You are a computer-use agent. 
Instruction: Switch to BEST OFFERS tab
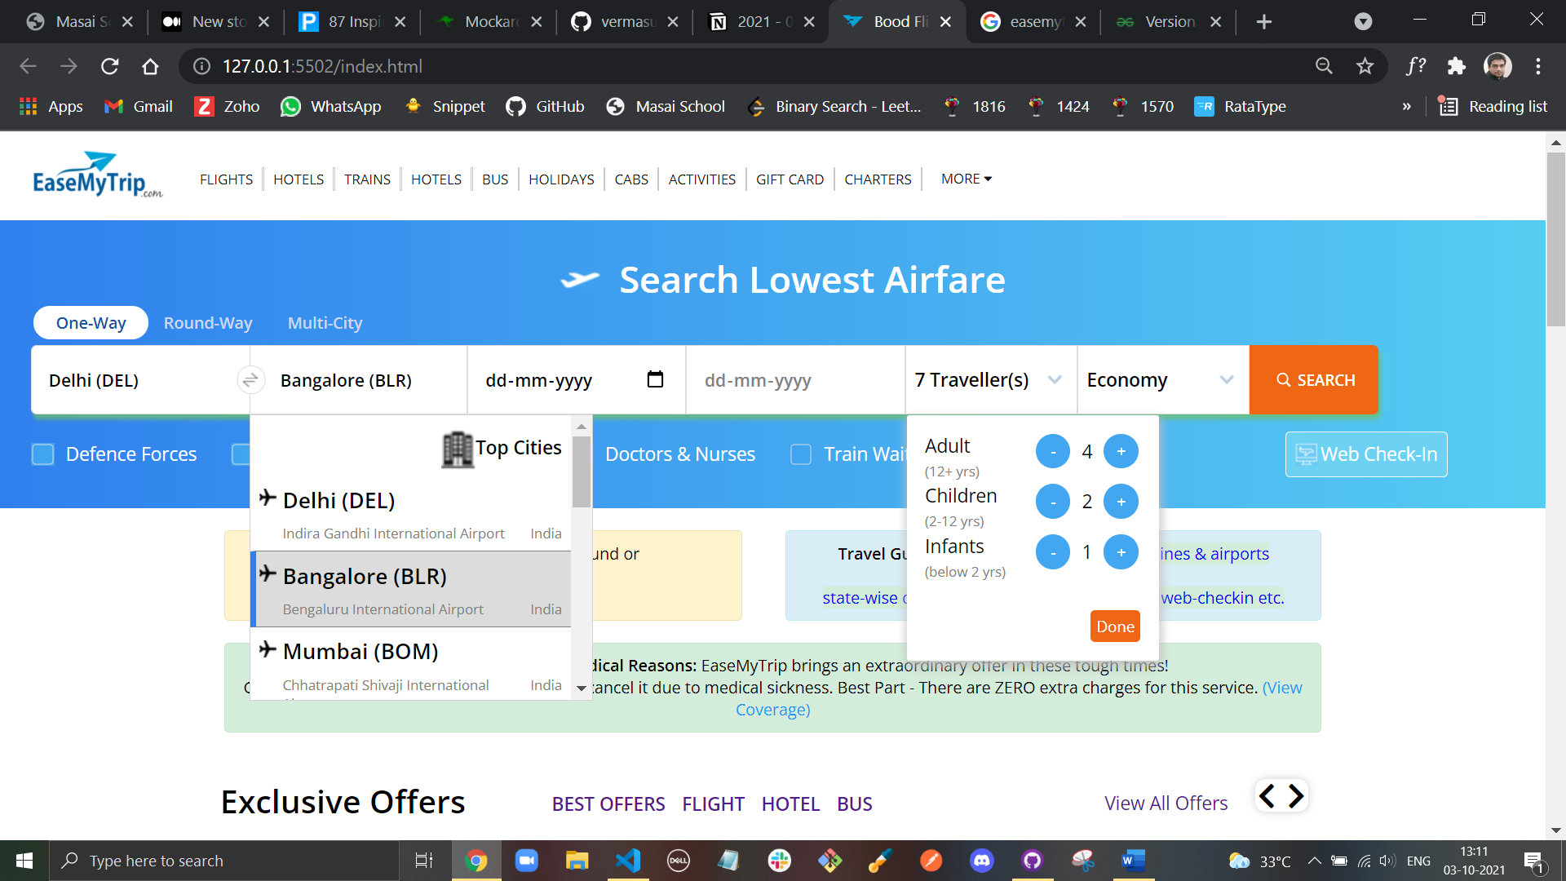(608, 804)
